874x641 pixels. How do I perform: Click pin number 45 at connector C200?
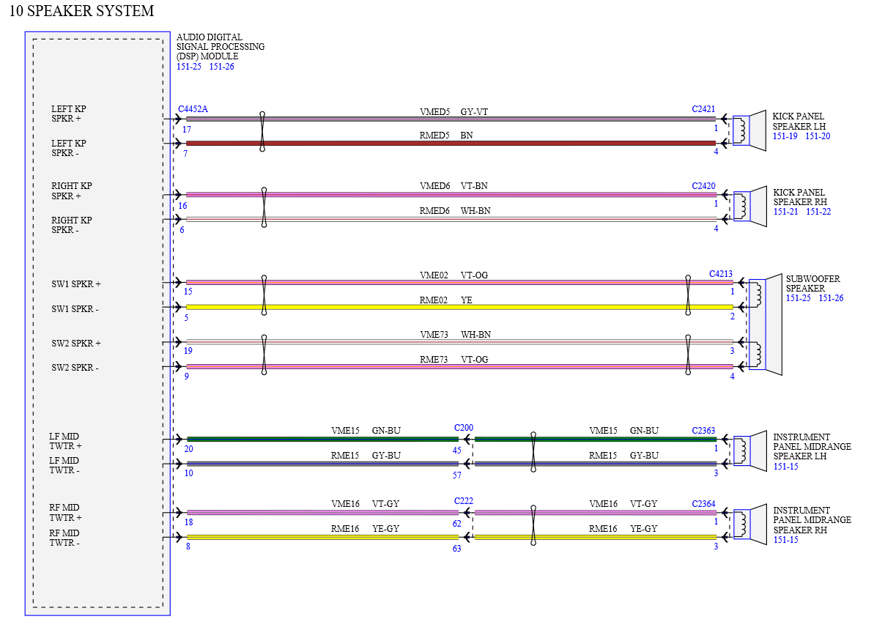tap(457, 451)
